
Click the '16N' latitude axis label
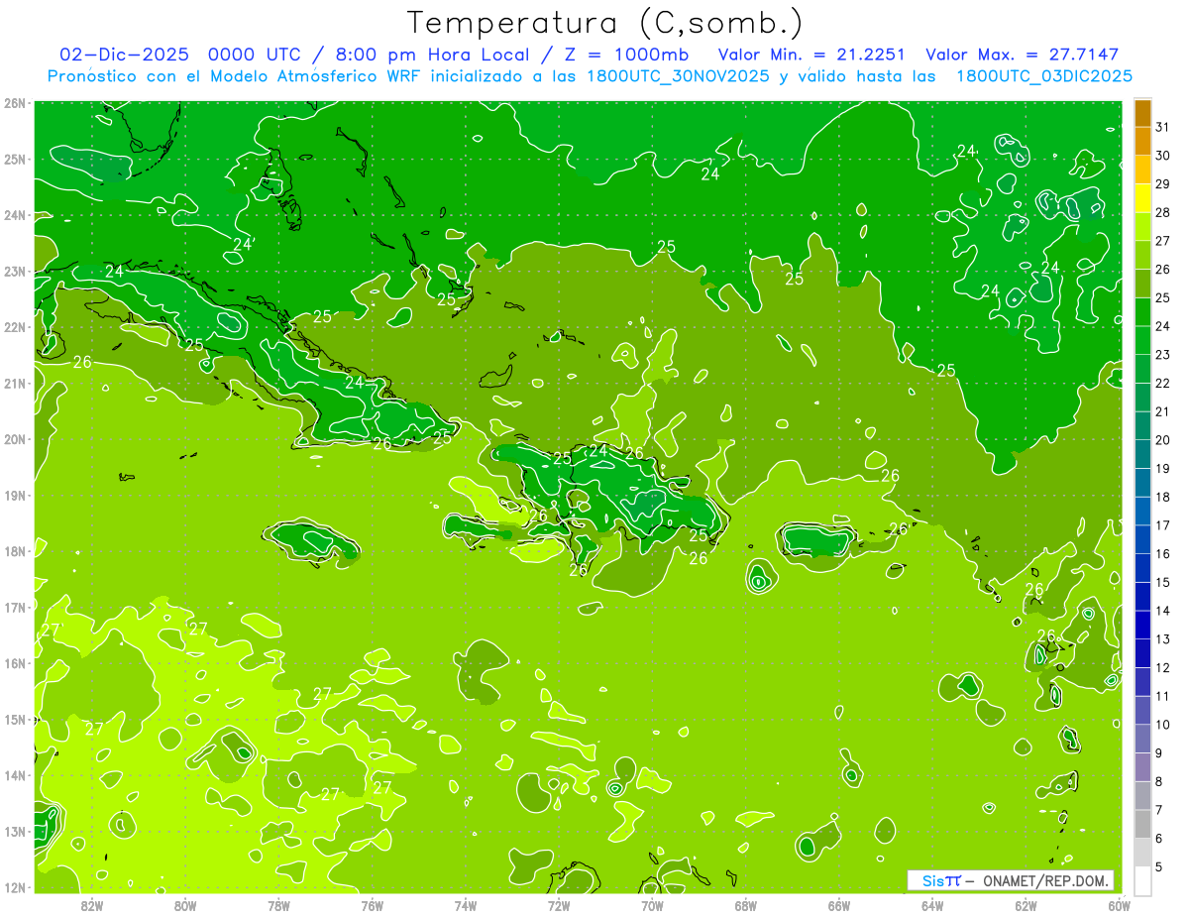15,663
